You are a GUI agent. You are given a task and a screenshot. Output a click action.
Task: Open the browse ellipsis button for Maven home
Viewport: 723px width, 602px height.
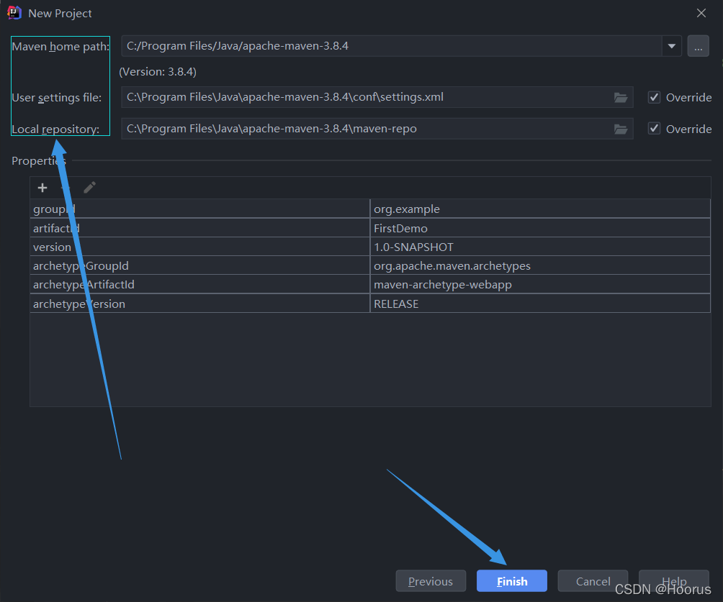(698, 46)
